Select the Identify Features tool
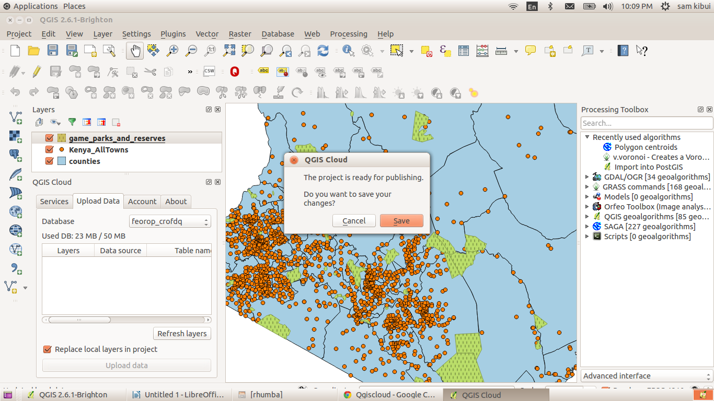Viewport: 714px width, 401px height. pos(348,51)
